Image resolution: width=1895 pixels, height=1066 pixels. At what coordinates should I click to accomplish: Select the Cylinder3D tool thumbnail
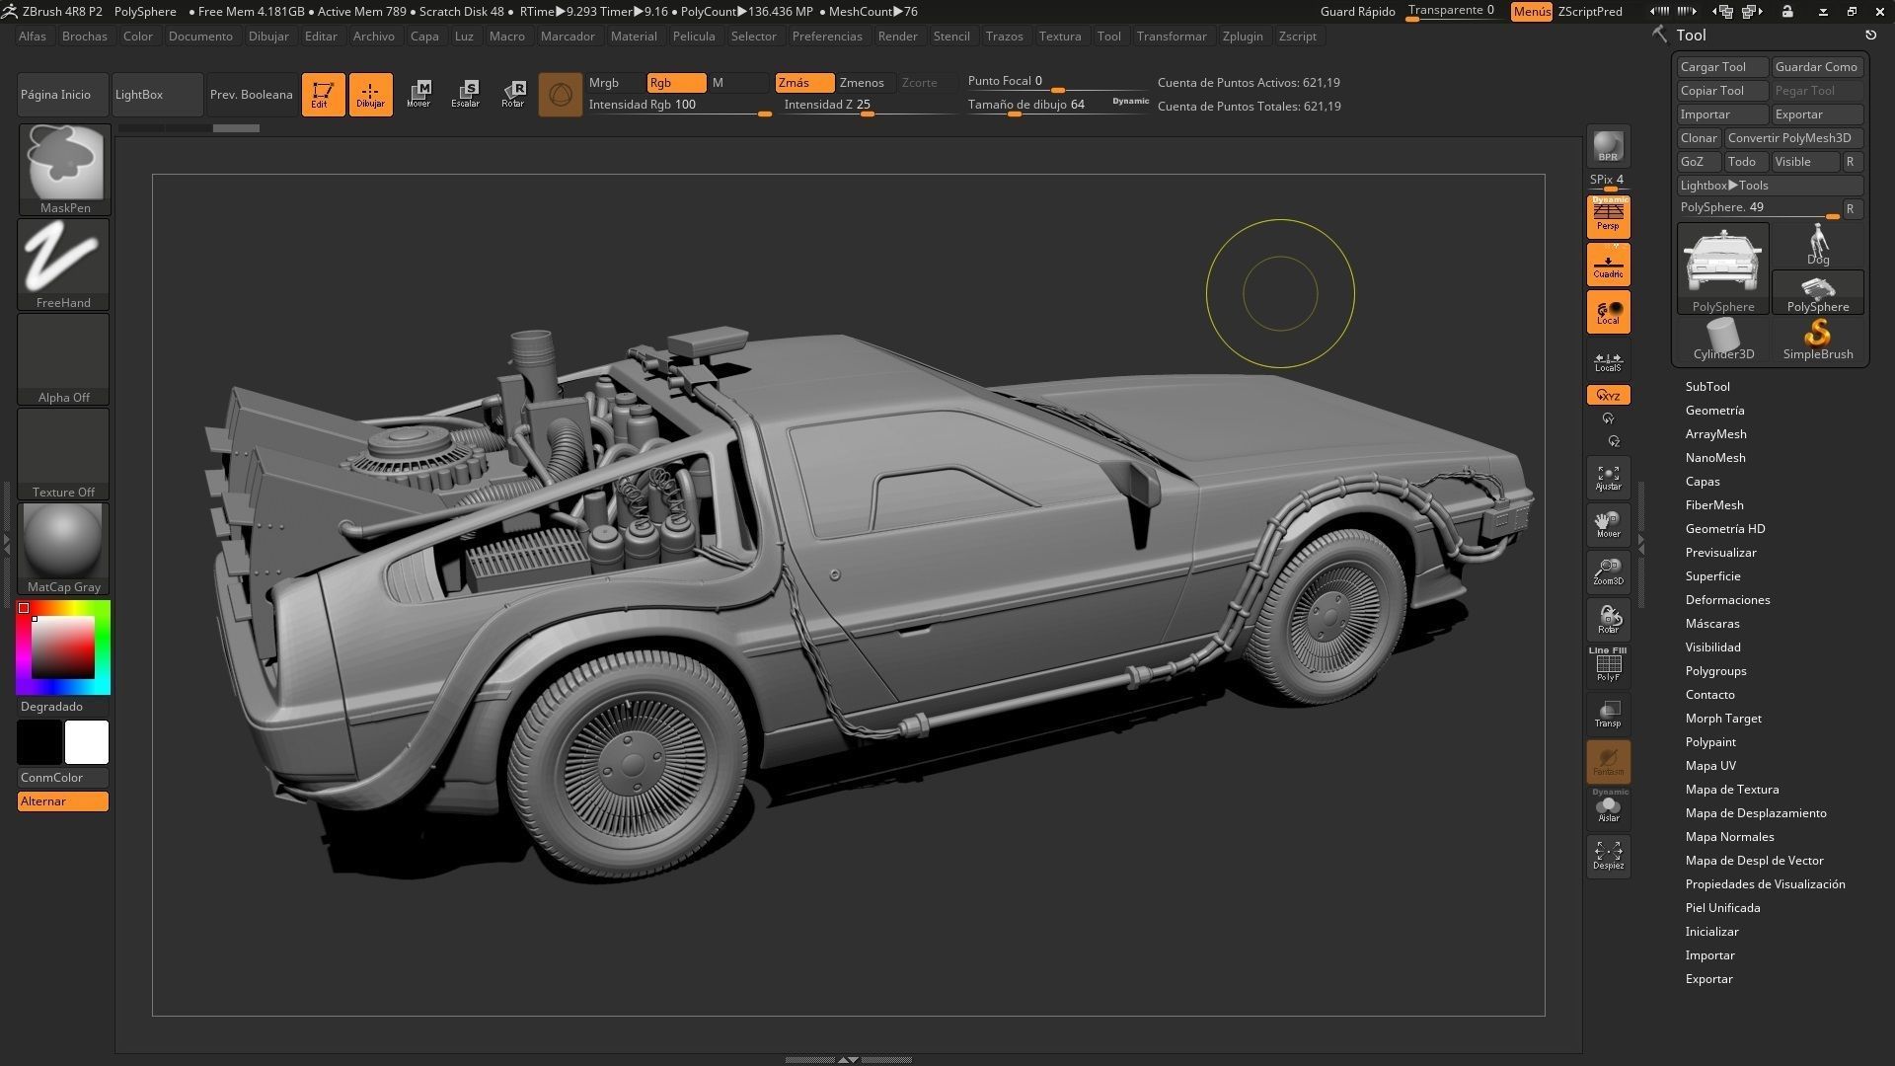(x=1723, y=340)
